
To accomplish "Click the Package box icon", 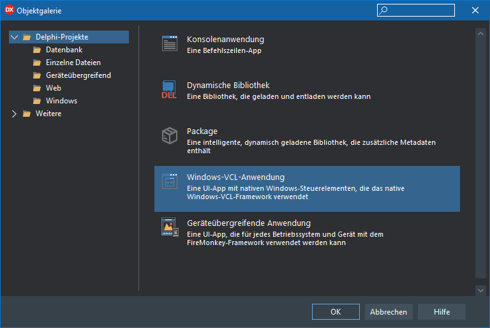I will [x=170, y=136].
